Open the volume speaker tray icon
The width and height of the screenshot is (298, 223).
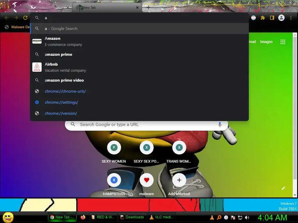coord(247,217)
